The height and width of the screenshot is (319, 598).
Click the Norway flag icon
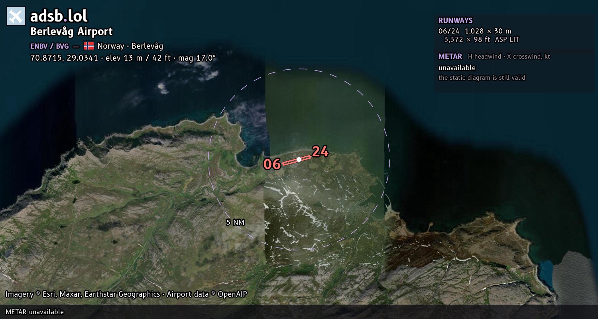point(89,46)
